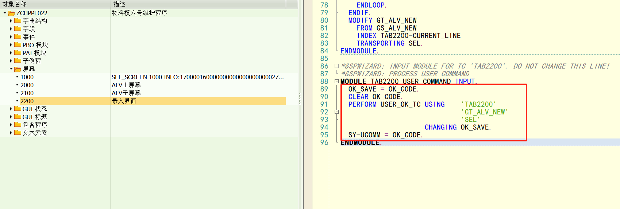Collapse the 屏幕 folder arrow

[x=11, y=69]
